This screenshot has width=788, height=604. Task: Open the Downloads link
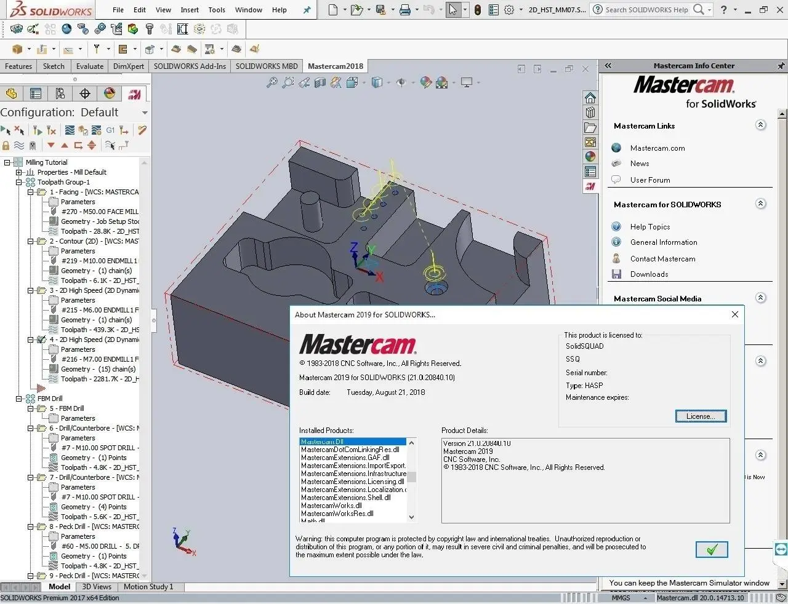click(x=649, y=274)
